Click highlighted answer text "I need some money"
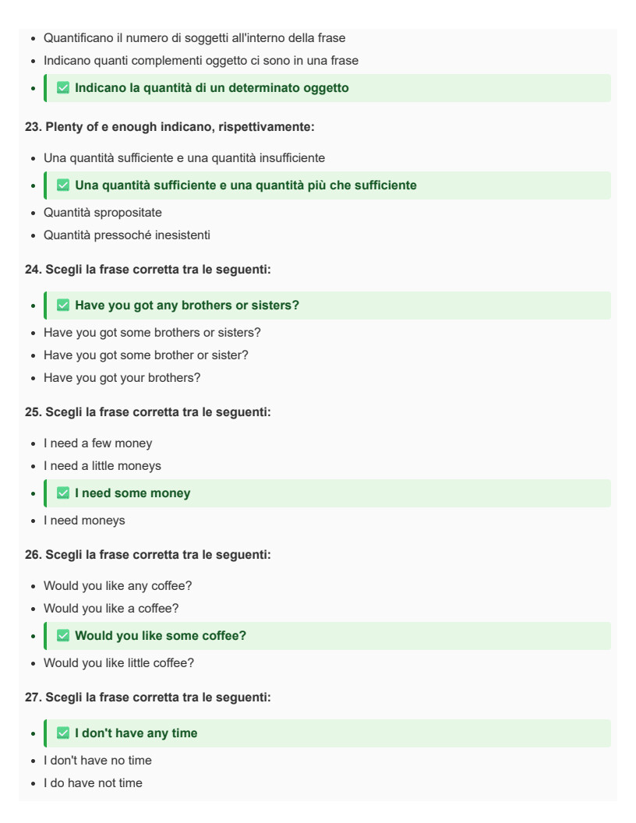The height and width of the screenshot is (823, 636). coord(132,493)
